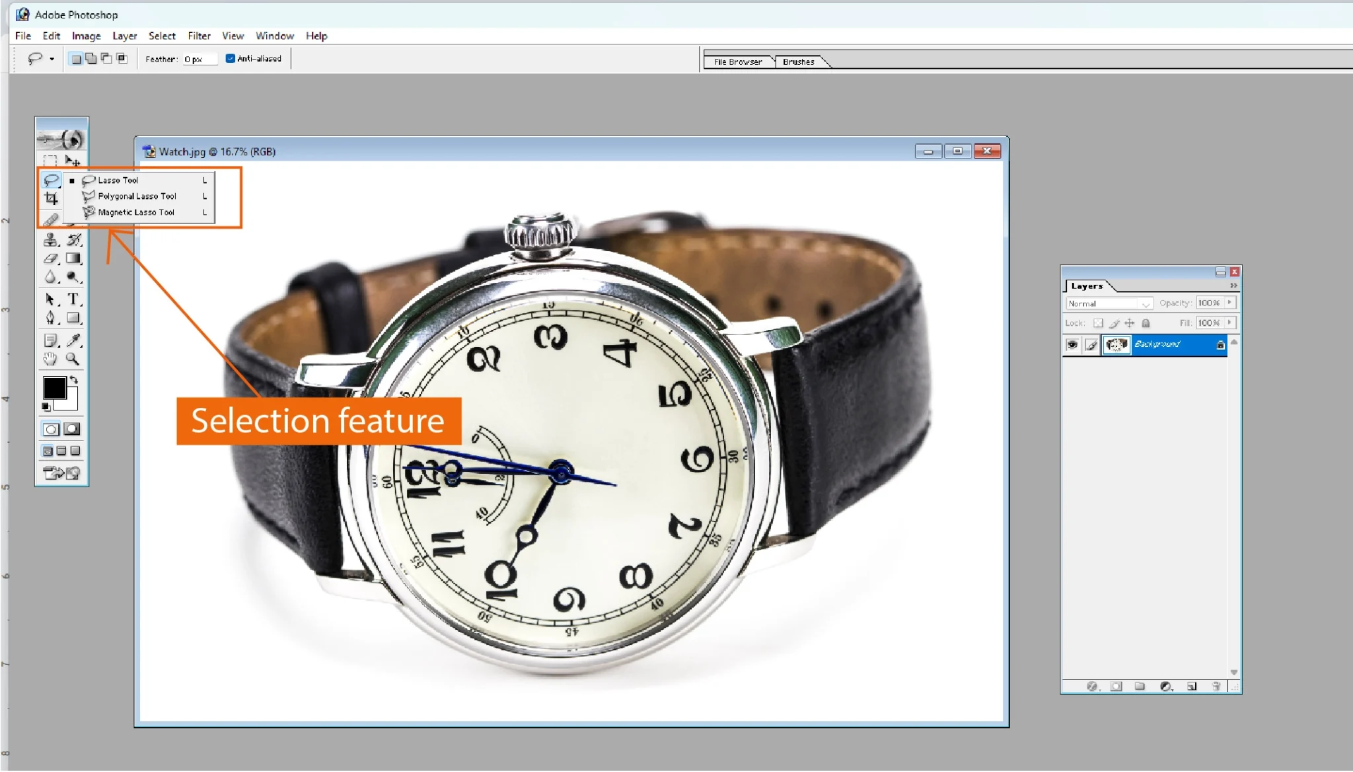This screenshot has height=772, width=1353.
Task: Create new fill or adjustment layer
Action: (1166, 687)
